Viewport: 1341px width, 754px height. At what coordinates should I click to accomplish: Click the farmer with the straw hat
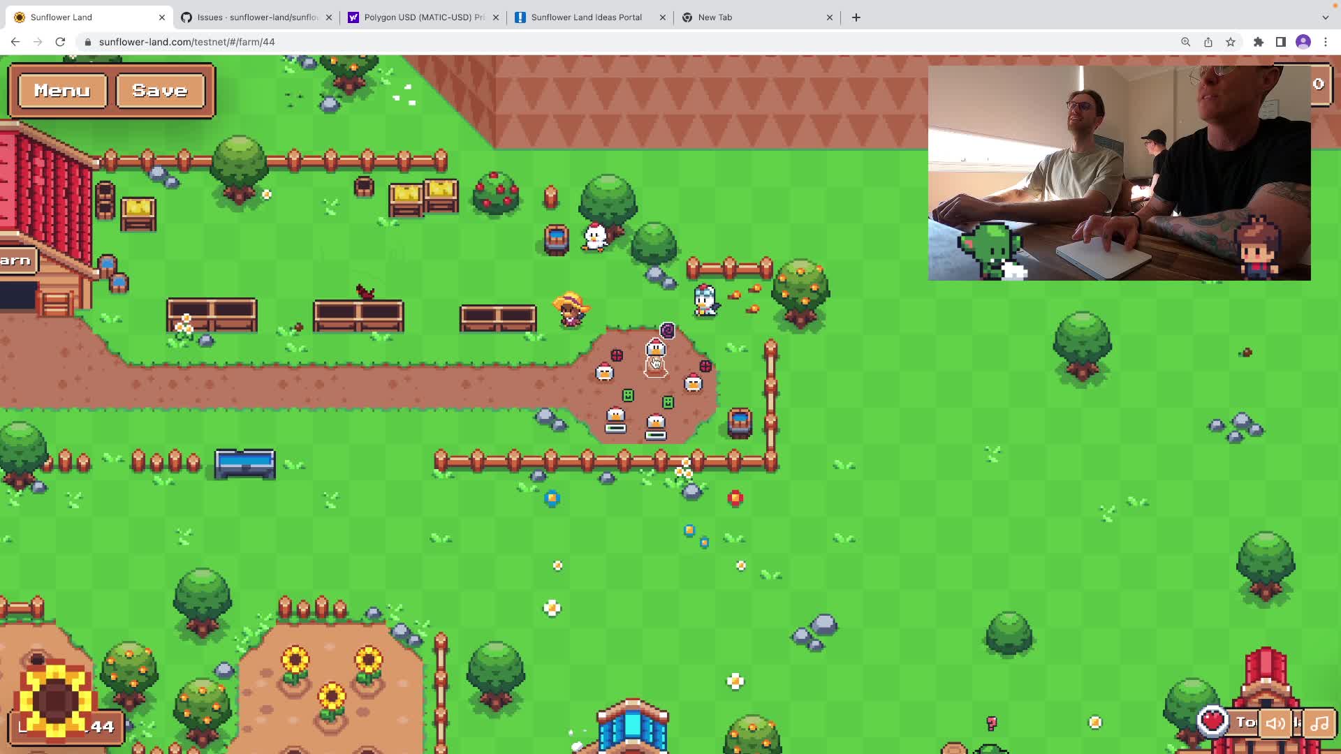point(571,309)
